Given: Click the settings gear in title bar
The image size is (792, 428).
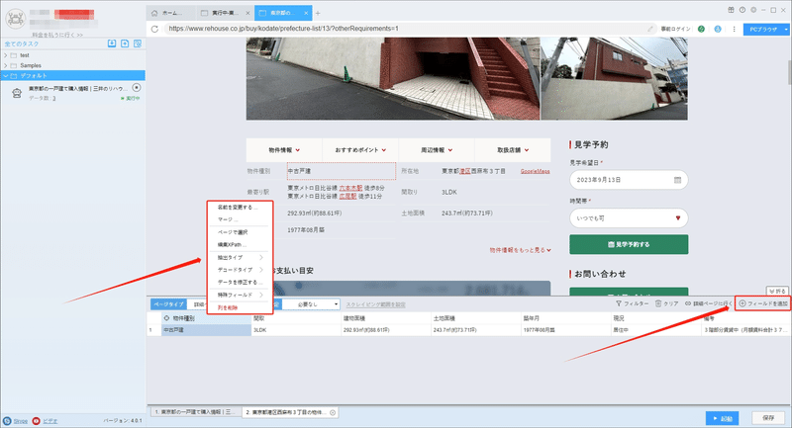Looking at the screenshot, I should pos(753,10).
